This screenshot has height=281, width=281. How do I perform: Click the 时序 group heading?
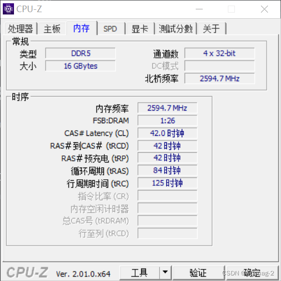click(x=20, y=97)
